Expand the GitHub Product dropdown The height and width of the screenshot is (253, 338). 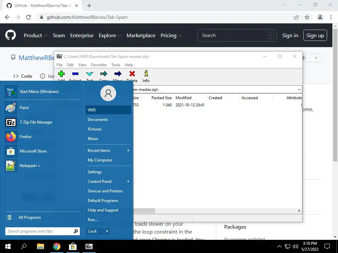pos(35,36)
